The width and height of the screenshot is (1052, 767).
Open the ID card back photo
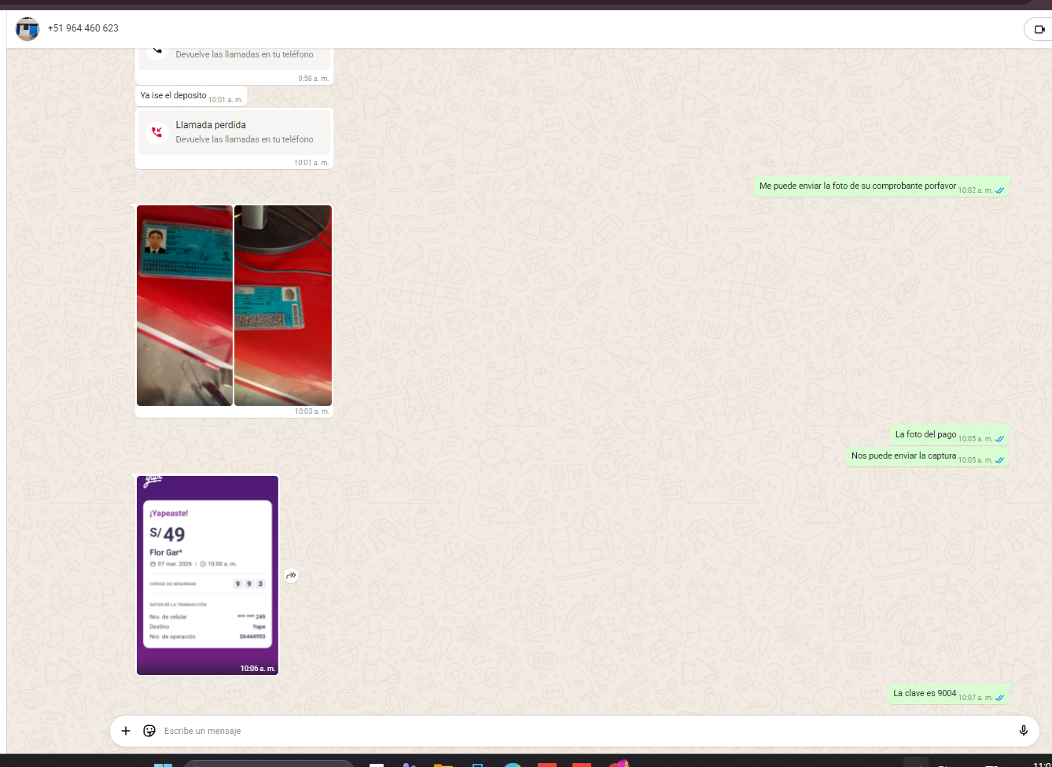pyautogui.click(x=283, y=305)
